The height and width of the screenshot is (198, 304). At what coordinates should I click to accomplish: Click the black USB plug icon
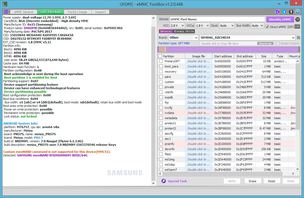click(x=291, y=12)
